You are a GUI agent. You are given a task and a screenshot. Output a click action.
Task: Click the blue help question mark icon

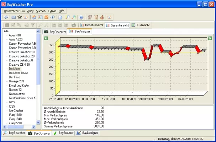81,17
